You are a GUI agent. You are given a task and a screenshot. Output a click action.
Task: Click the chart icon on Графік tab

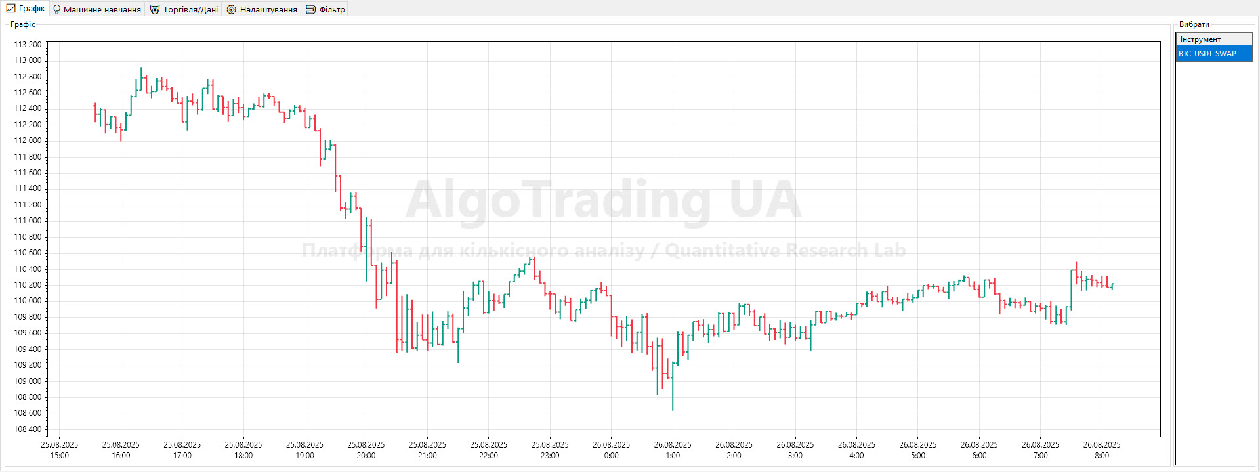10,9
